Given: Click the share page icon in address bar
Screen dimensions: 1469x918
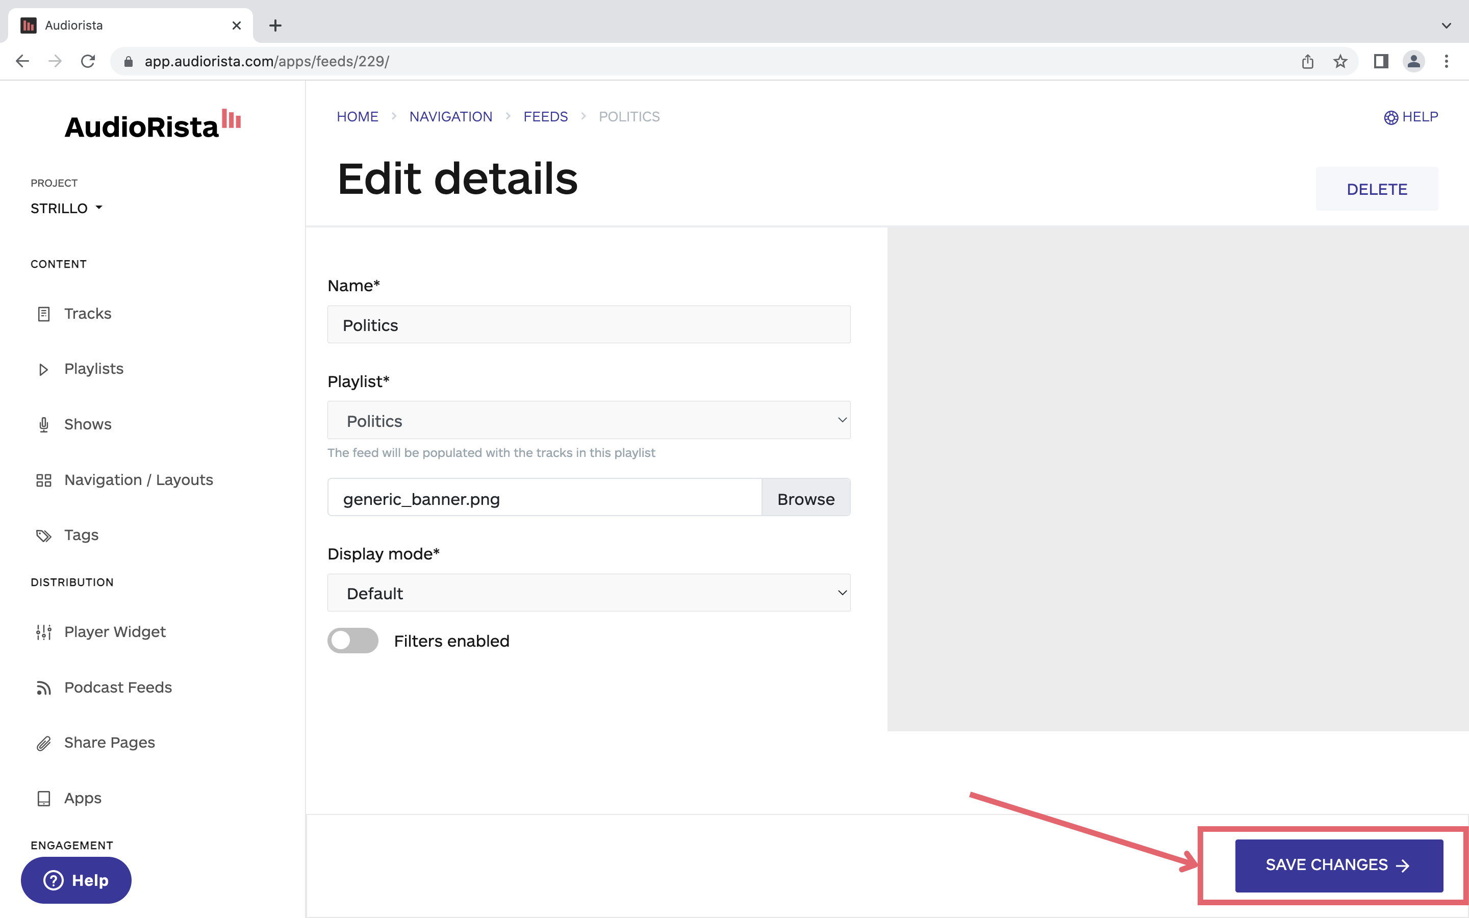Looking at the screenshot, I should (1307, 61).
